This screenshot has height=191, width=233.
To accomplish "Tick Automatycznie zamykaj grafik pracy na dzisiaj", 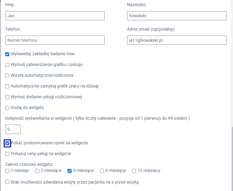I will [7, 86].
